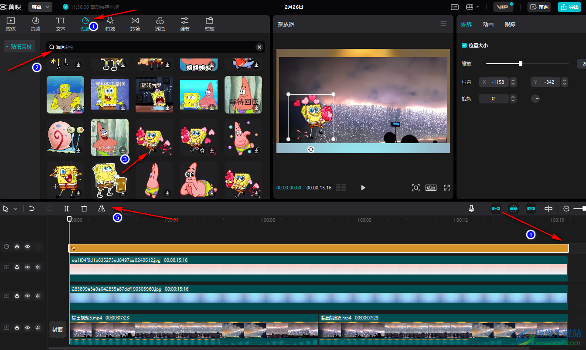The height and width of the screenshot is (350, 586).
Task: Click the sticker rotation handle in preview
Action: click(x=310, y=149)
